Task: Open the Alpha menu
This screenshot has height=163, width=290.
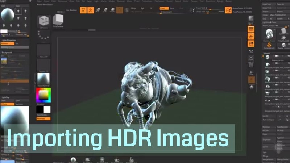Action: click(x=39, y=1)
